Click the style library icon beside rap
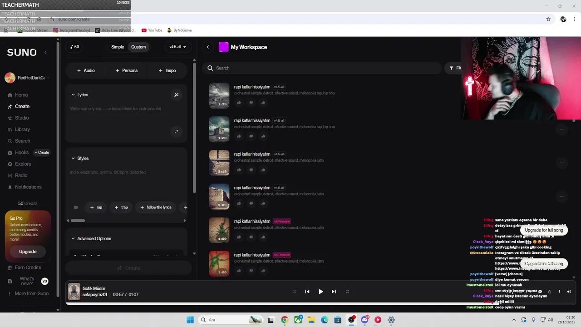Screen dimensions: 581x327 (x=76, y=208)
